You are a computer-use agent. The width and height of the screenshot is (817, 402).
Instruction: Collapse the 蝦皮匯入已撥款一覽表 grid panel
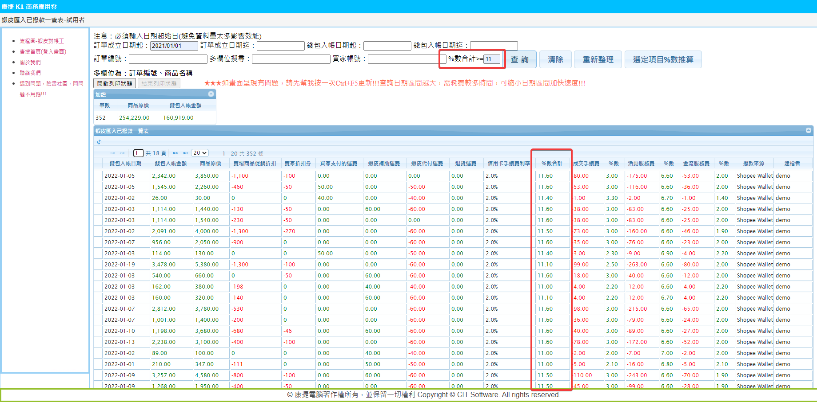click(808, 130)
